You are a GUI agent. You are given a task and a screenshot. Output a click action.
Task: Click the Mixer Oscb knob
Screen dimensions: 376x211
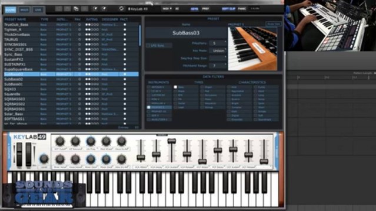pyautogui.click(x=106, y=159)
